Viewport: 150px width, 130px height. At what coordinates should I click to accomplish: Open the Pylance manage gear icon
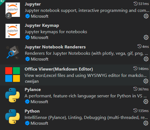(146, 102)
